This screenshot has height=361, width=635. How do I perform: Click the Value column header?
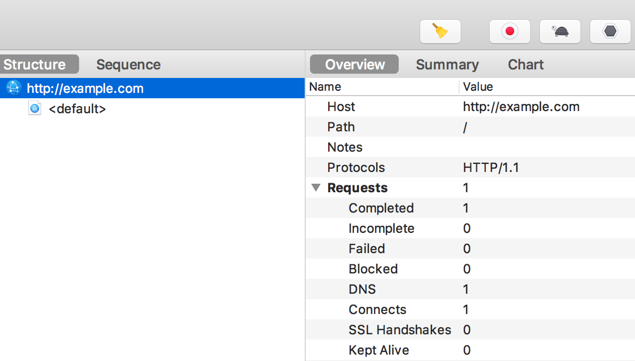(478, 87)
